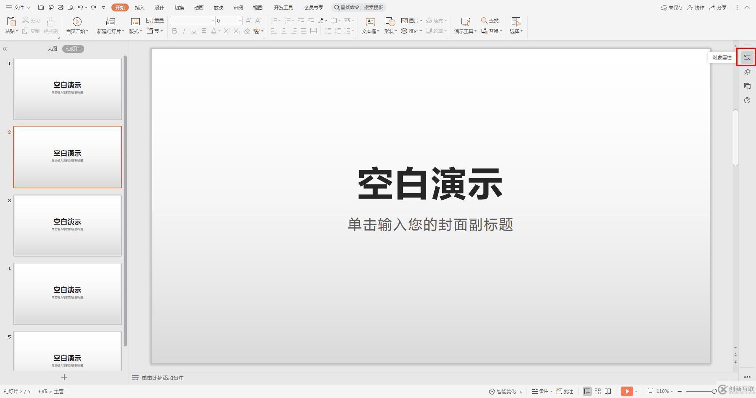
Task: Switch to the Design (设计) tab
Action: pyautogui.click(x=159, y=7)
